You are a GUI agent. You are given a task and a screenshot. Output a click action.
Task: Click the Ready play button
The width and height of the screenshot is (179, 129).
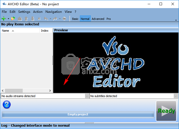166,111
